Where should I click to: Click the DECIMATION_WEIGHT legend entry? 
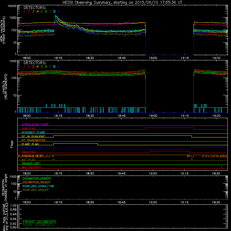tap(37, 182)
